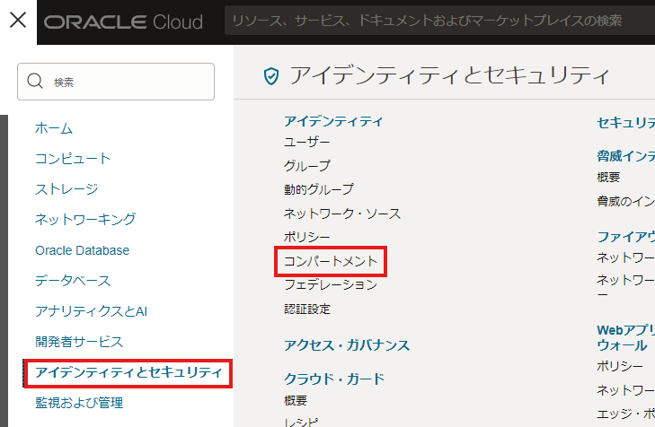Open ユーザー under アイデンティティ

(306, 143)
